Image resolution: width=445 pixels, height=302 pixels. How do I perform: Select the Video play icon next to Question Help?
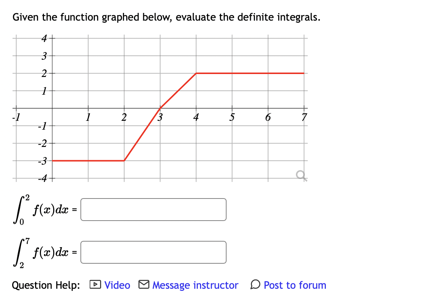pyautogui.click(x=96, y=285)
